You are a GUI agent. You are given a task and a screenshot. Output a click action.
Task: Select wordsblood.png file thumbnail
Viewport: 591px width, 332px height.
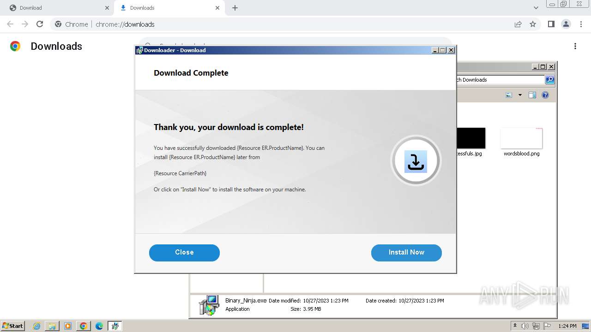click(521, 138)
